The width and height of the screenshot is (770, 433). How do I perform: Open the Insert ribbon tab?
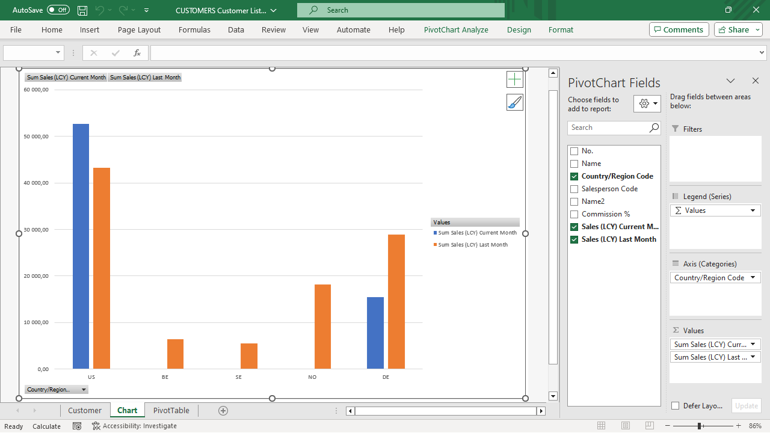tap(90, 29)
